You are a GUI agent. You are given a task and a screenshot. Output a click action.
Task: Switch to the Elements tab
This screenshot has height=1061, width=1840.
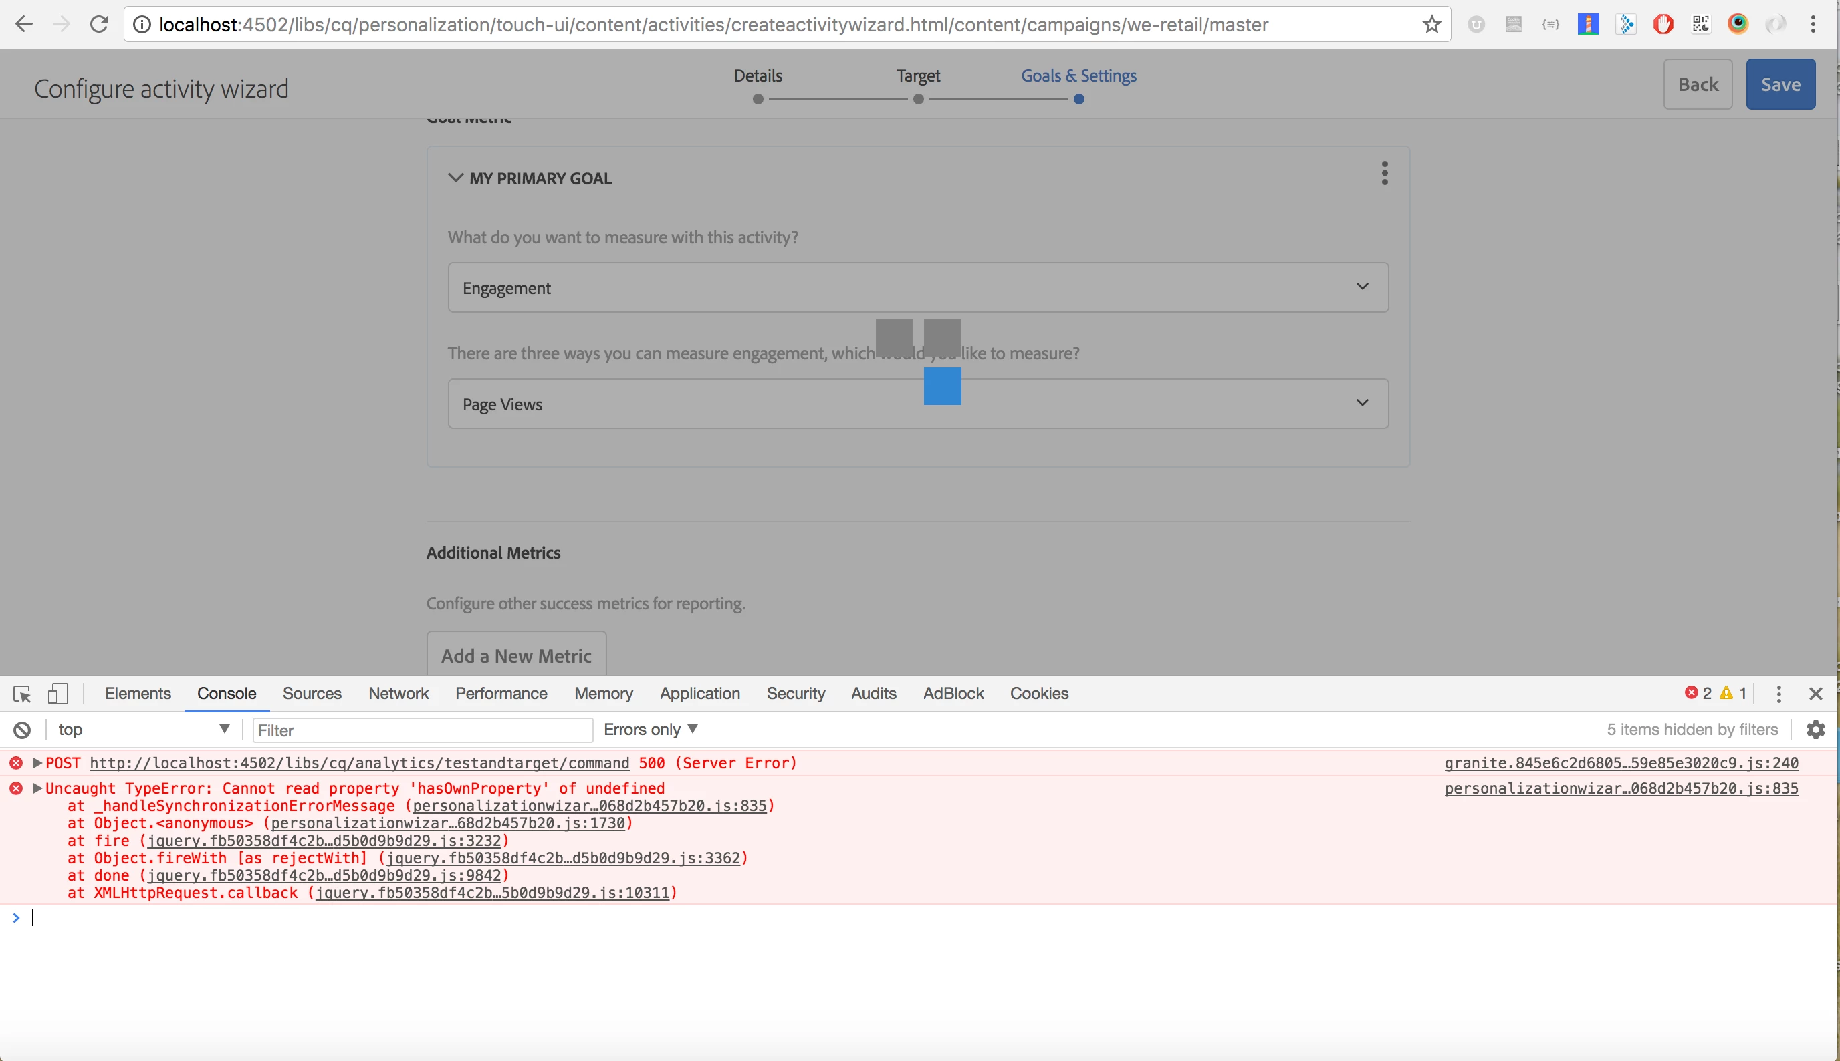pos(138,694)
